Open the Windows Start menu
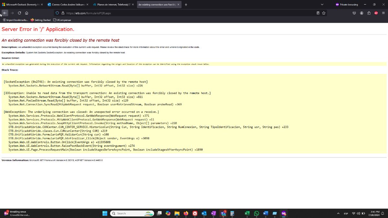388x218 pixels. tap(104, 213)
